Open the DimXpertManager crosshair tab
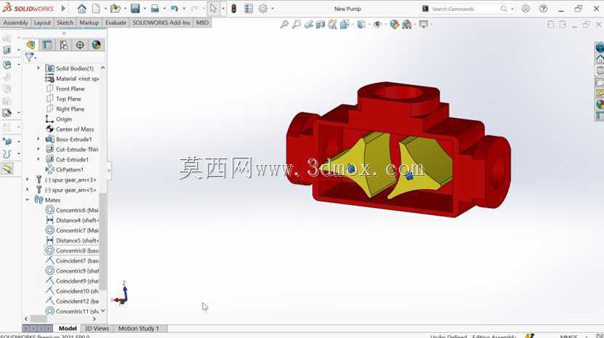The height and width of the screenshot is (338, 604). click(x=80, y=45)
